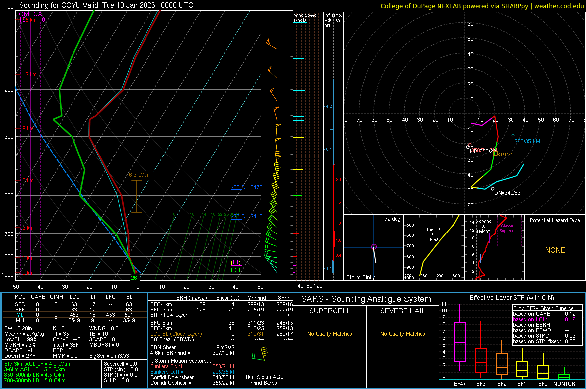Click the Wind Speed (knots) panel header
Image resolution: width=586 pixels, height=389 pixels.
coord(305,17)
